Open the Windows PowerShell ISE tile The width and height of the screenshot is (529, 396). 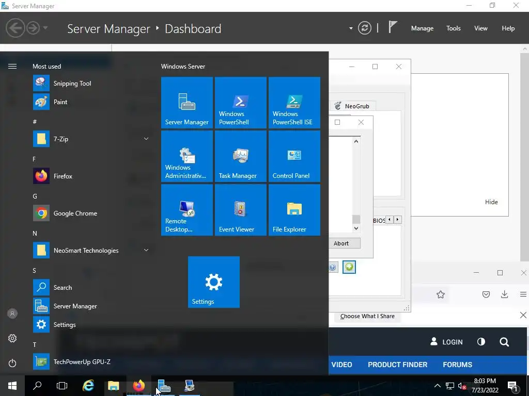point(294,103)
